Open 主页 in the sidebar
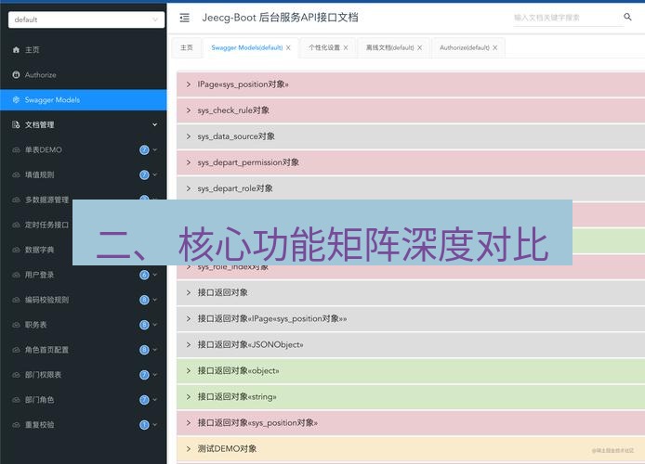This screenshot has width=645, height=464. coord(84,50)
